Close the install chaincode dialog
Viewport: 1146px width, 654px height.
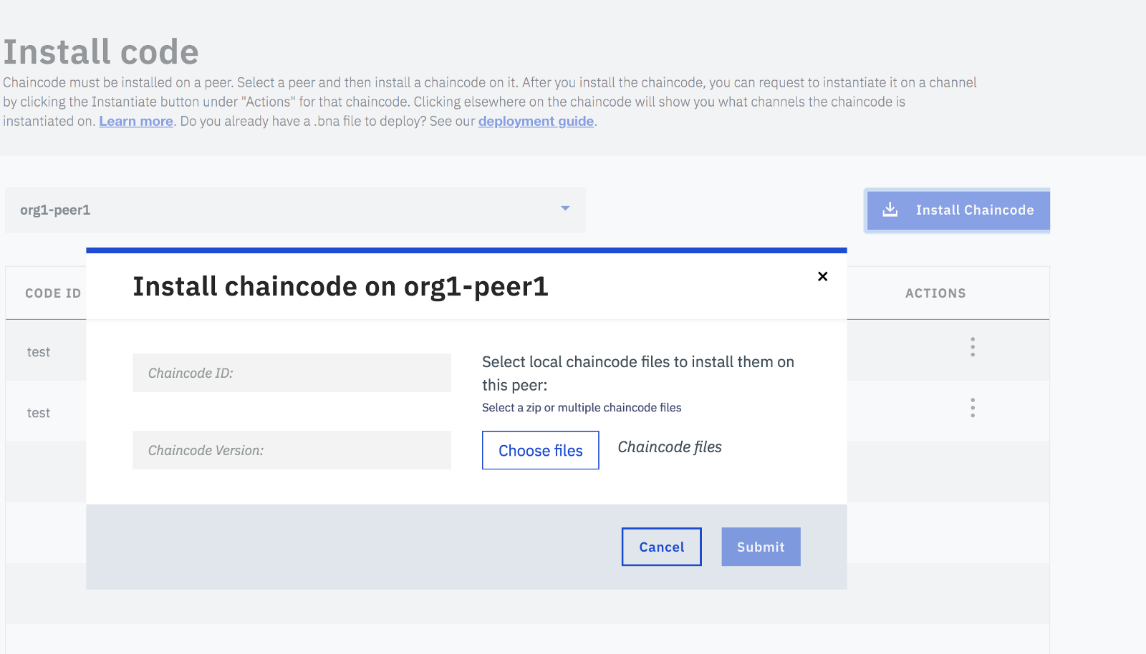822,276
